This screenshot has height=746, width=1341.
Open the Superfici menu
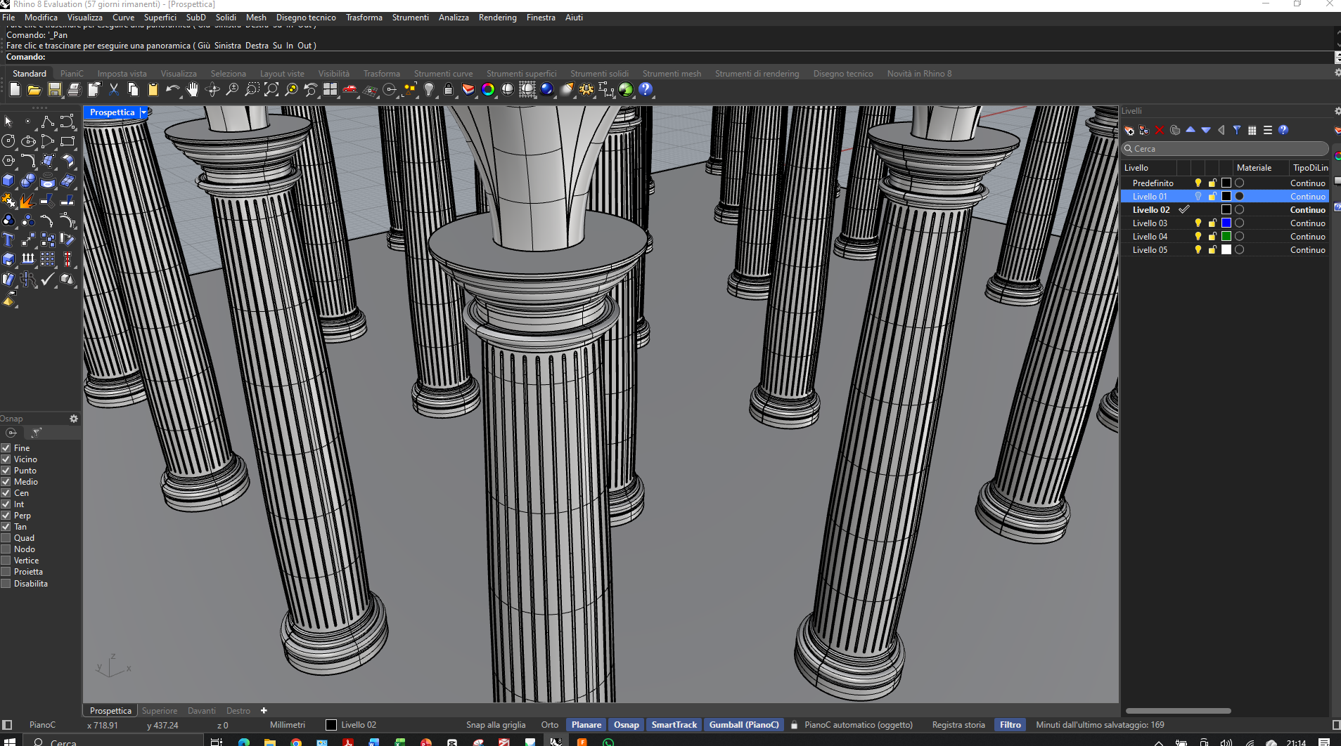[160, 18]
